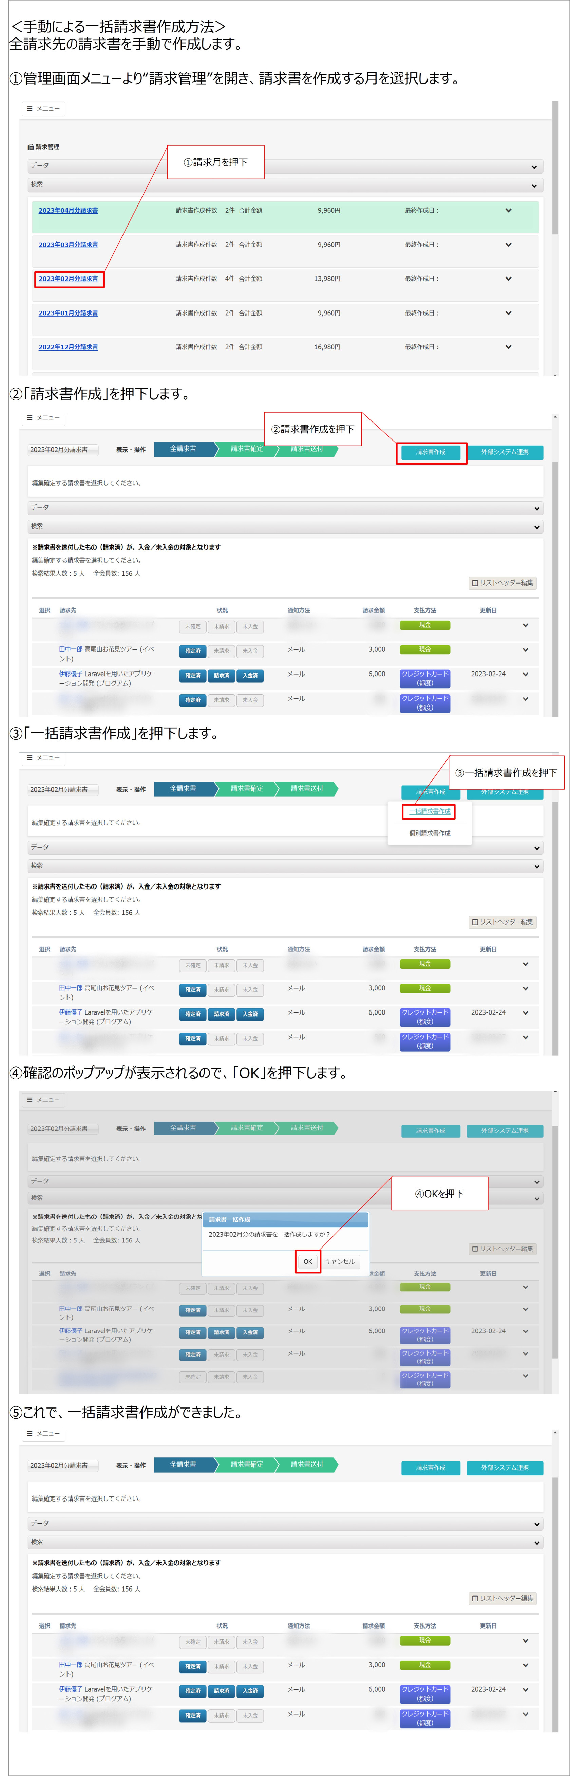
Task: Click リストヘッダー編集 button in the step ⑤ screen
Action: click(x=502, y=1598)
